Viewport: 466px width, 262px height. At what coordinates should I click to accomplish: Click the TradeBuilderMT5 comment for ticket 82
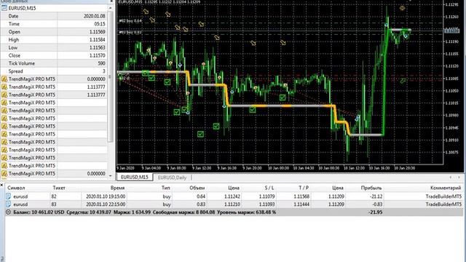(443, 196)
